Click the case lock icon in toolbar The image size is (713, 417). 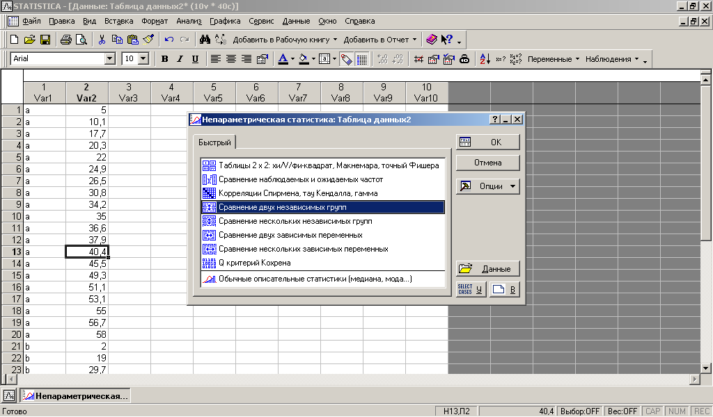coord(464,58)
